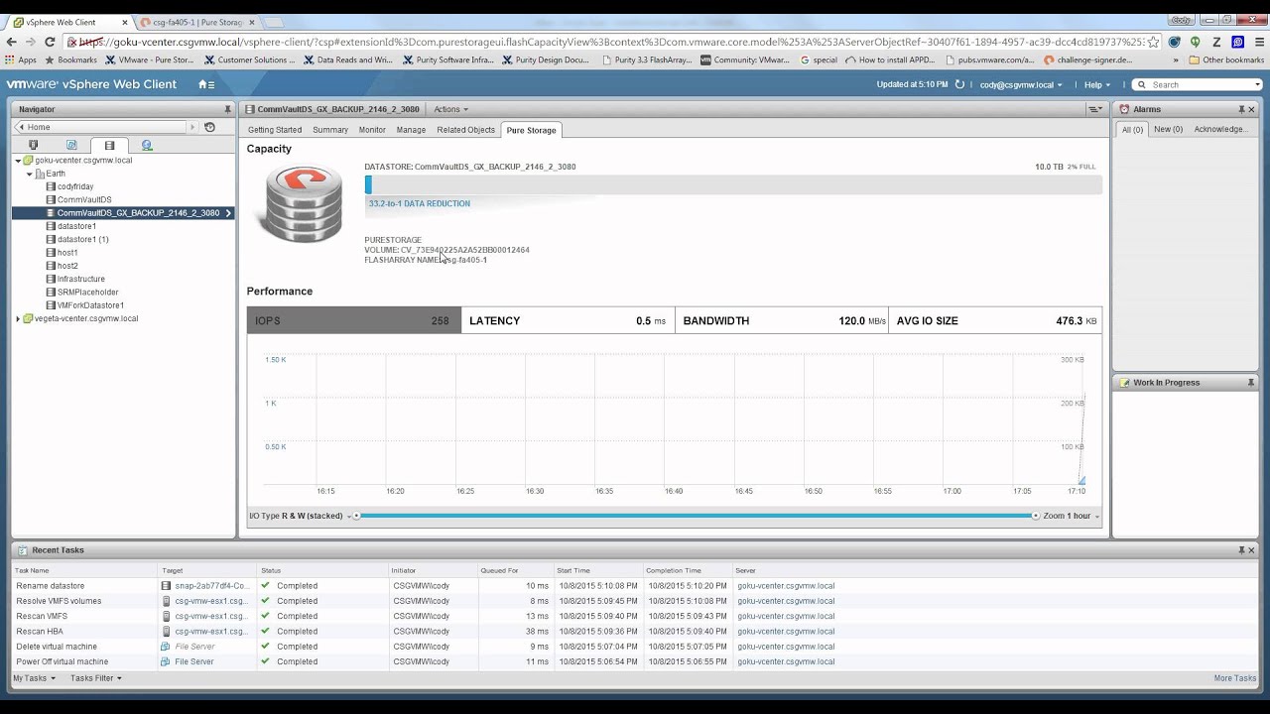
Task: Open My Tasks dropdown
Action: point(35,678)
